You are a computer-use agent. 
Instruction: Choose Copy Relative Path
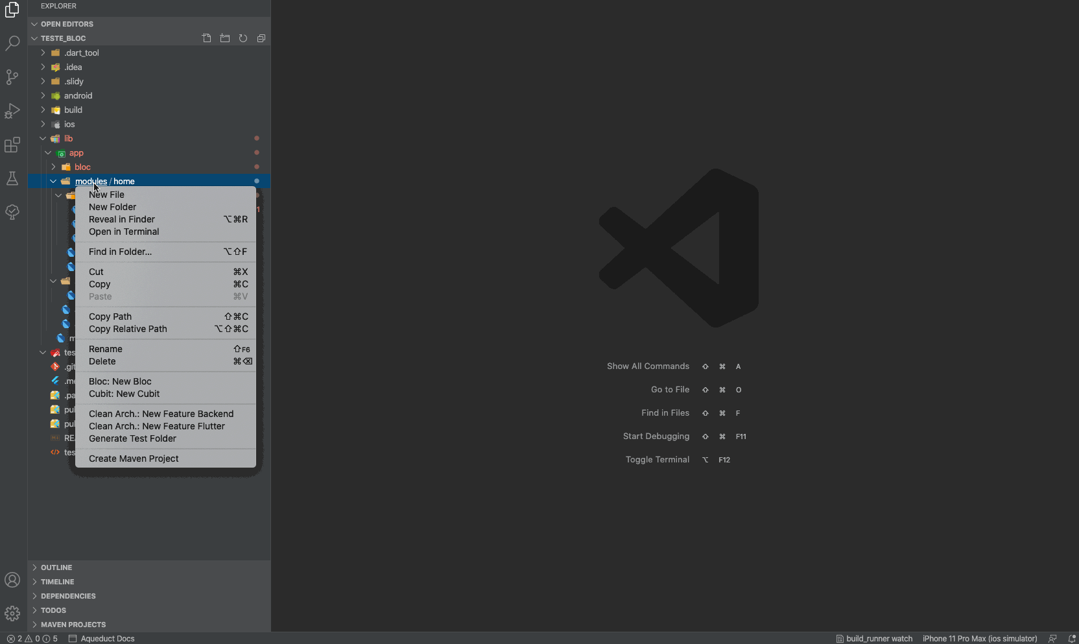click(165, 329)
